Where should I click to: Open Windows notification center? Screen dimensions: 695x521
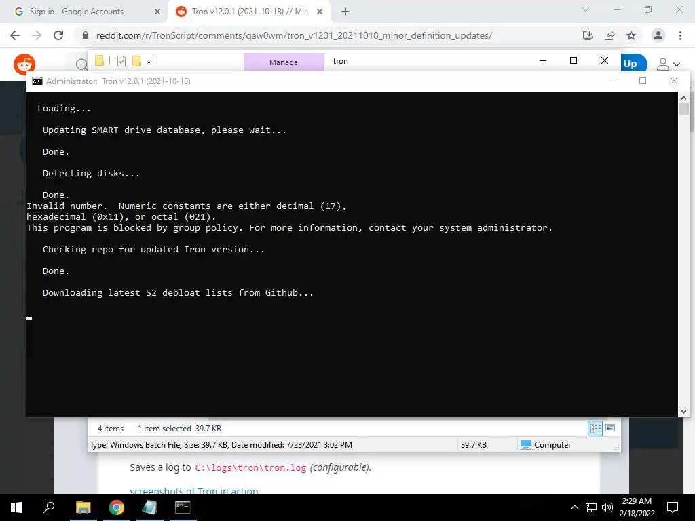click(673, 507)
